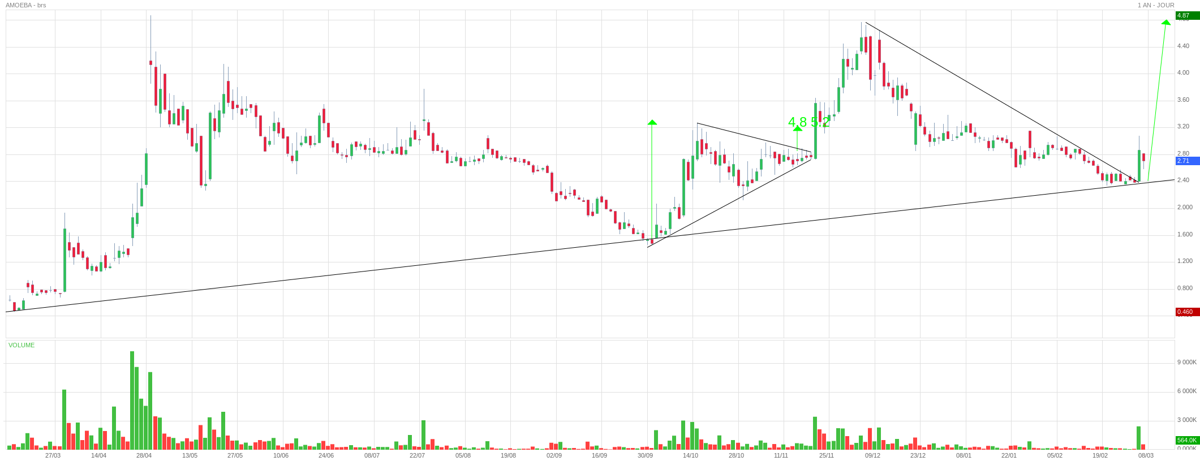Select the 1.600 price axis label

tap(1185, 234)
